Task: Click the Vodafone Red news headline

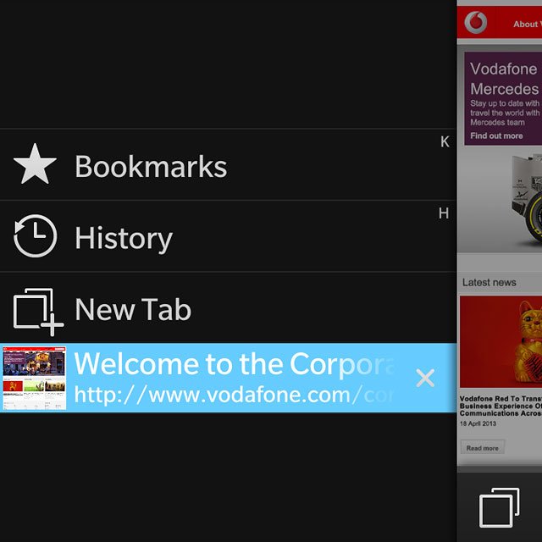Action: (x=501, y=406)
